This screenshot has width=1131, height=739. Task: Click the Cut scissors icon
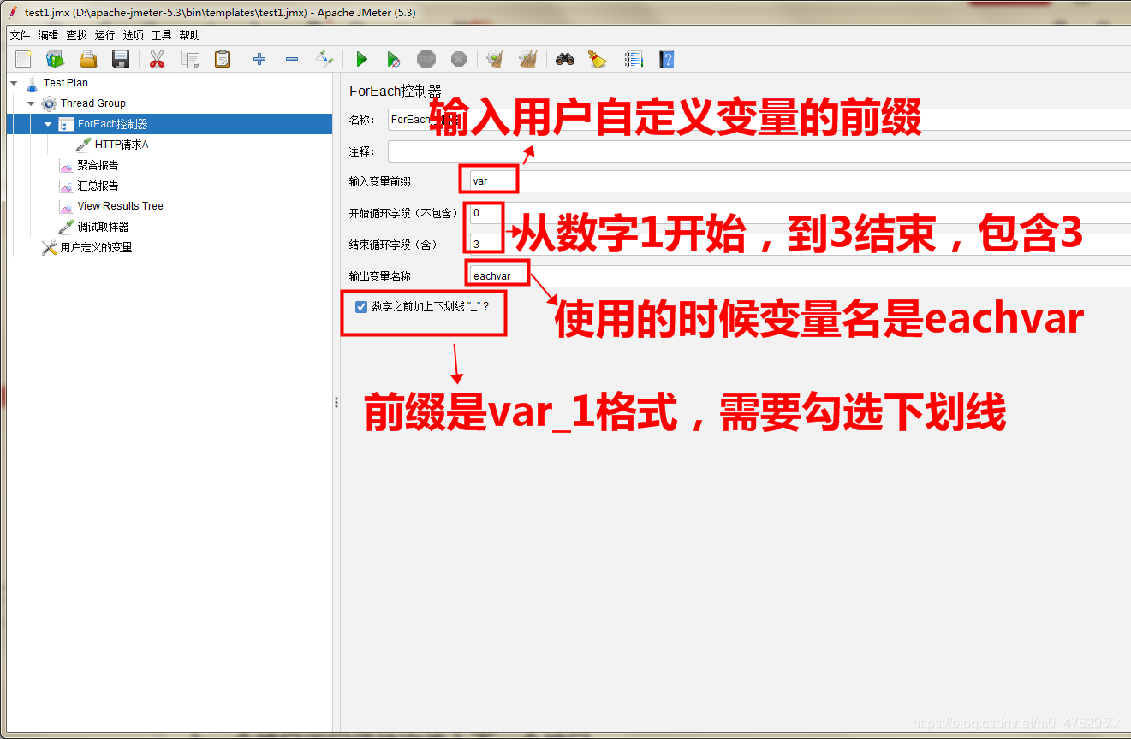click(157, 59)
